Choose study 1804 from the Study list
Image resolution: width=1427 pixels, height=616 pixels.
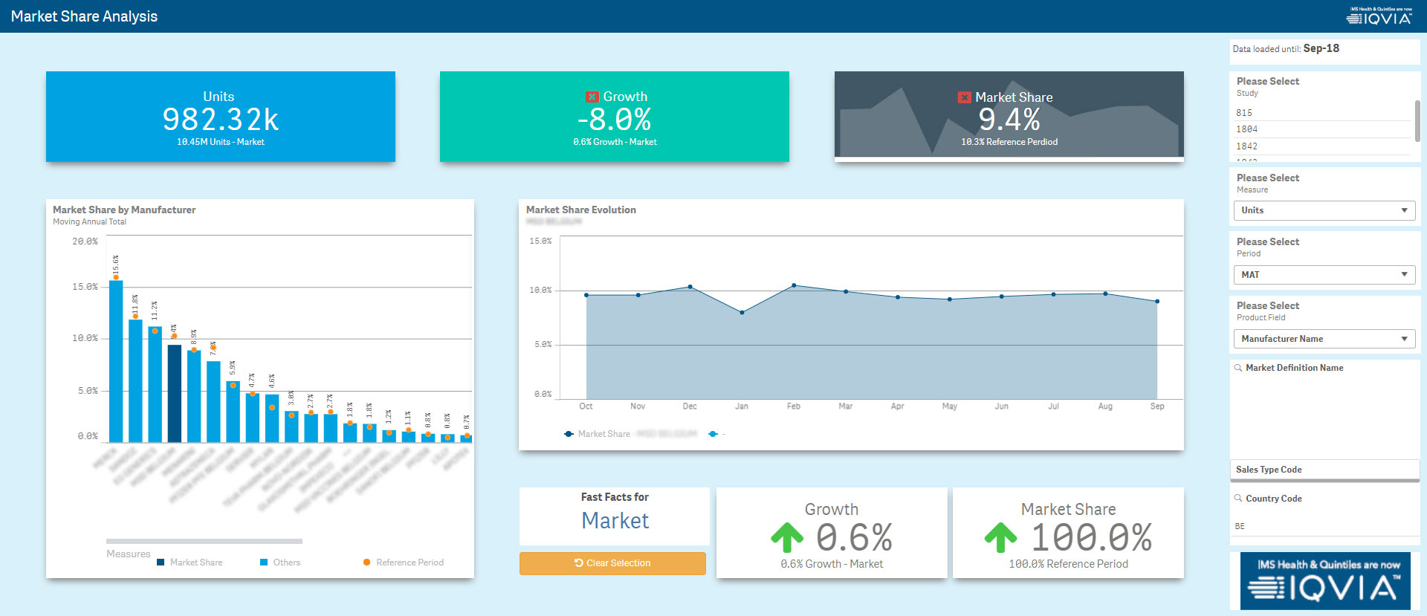tap(1247, 129)
